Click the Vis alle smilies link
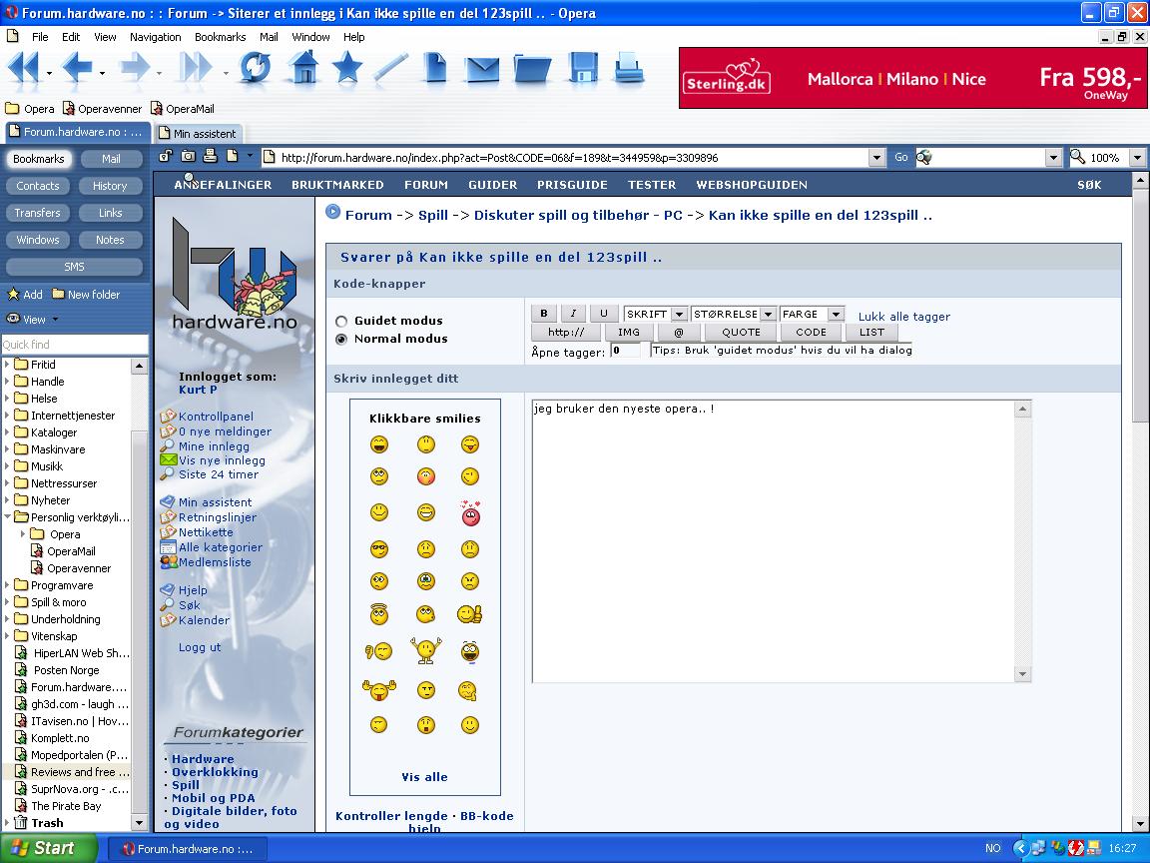Viewport: 1150px width, 863px height. [424, 777]
